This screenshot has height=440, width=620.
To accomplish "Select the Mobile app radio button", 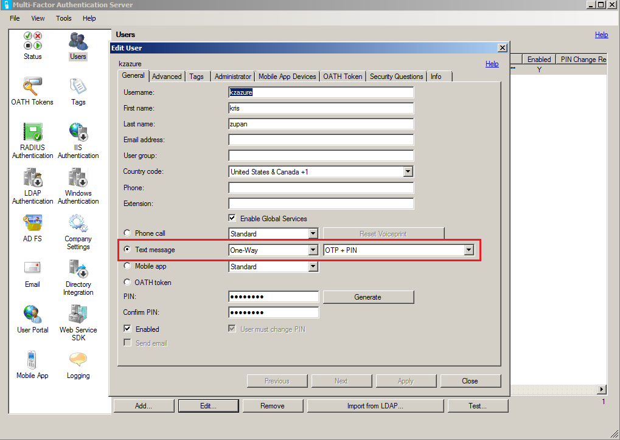I will (x=127, y=266).
